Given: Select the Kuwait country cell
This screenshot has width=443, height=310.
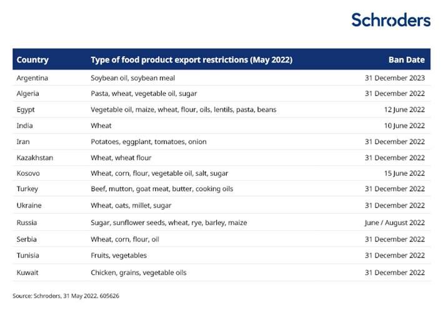Looking at the screenshot, I should [x=28, y=272].
